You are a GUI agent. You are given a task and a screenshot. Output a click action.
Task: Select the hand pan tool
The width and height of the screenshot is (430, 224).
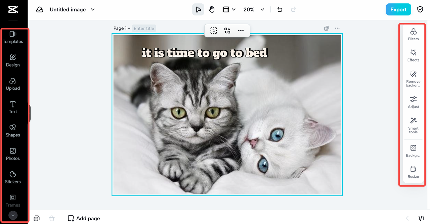tap(212, 10)
